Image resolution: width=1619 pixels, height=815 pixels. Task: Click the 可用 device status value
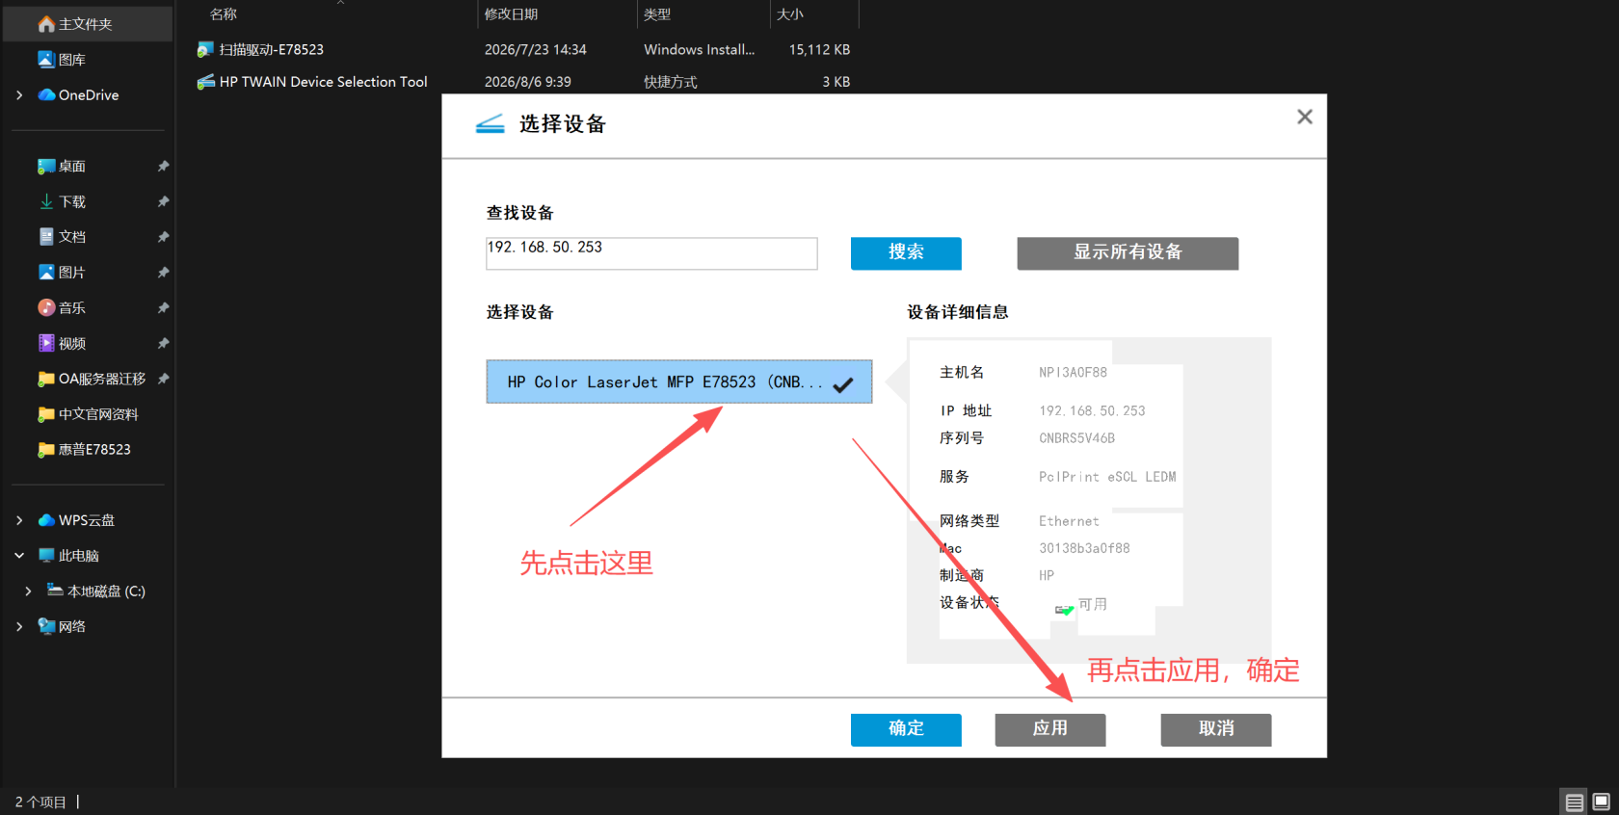coord(1093,604)
